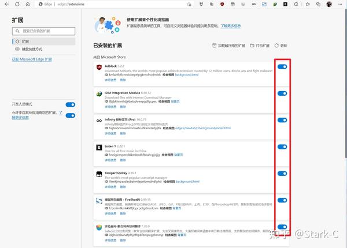Focus the search installed extensions field
Viewport: 347px width, 248px height.
43,31
